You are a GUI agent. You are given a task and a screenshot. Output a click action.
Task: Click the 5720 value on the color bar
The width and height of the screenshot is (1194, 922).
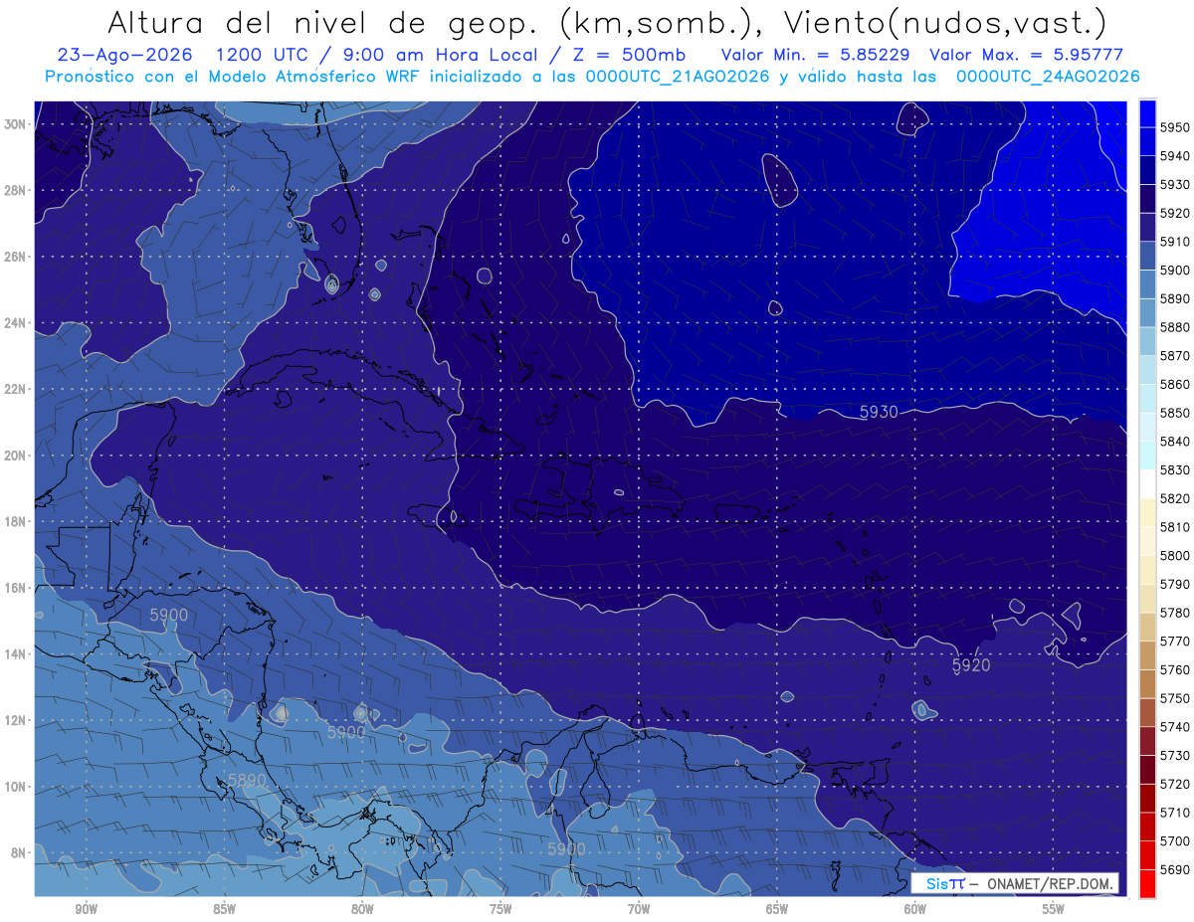(x=1175, y=784)
